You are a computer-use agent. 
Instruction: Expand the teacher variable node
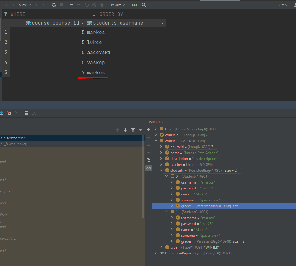point(161,164)
